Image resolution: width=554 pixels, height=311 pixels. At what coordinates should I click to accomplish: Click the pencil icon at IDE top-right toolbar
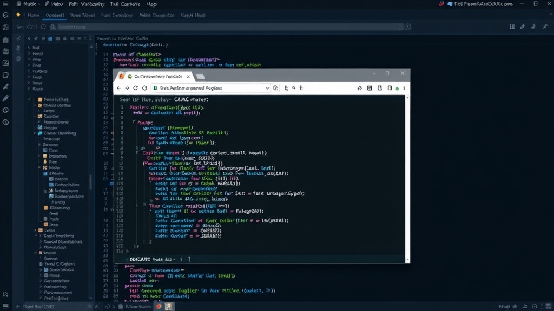(x=545, y=26)
